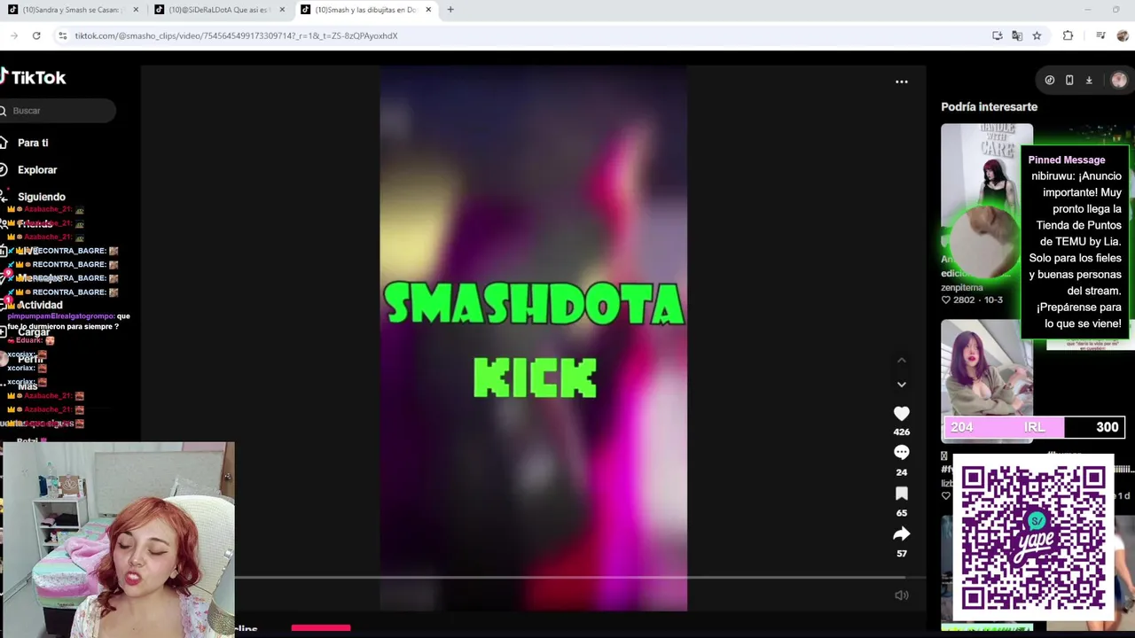Open the Chrome extensions puzzle icon
Screen dimensions: 1135x638
tap(1068, 35)
